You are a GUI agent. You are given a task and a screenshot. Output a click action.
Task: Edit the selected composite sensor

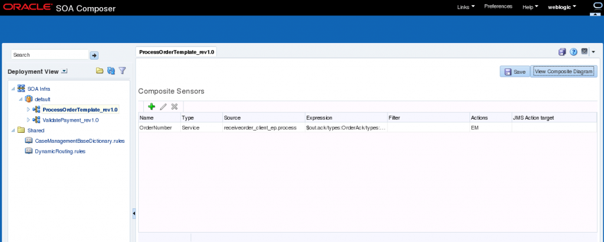tap(163, 107)
